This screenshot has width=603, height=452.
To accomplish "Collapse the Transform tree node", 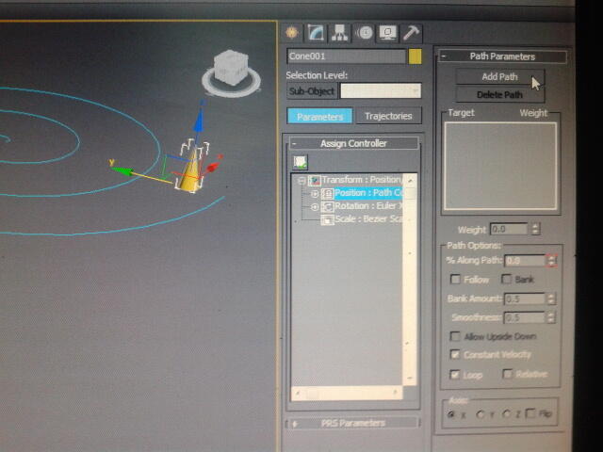I will coord(301,180).
